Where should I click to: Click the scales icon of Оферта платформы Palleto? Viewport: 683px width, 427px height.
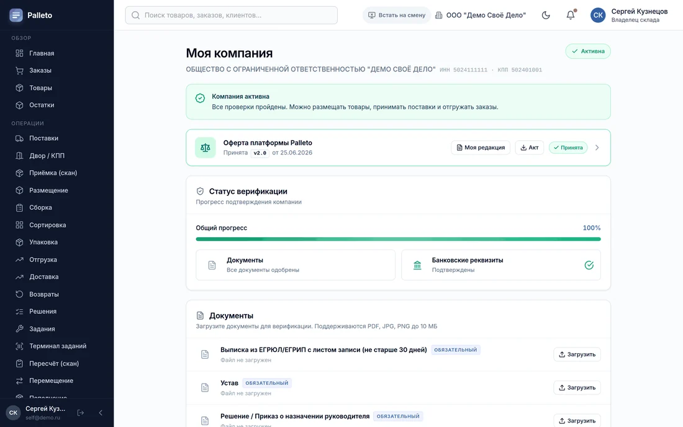point(205,148)
